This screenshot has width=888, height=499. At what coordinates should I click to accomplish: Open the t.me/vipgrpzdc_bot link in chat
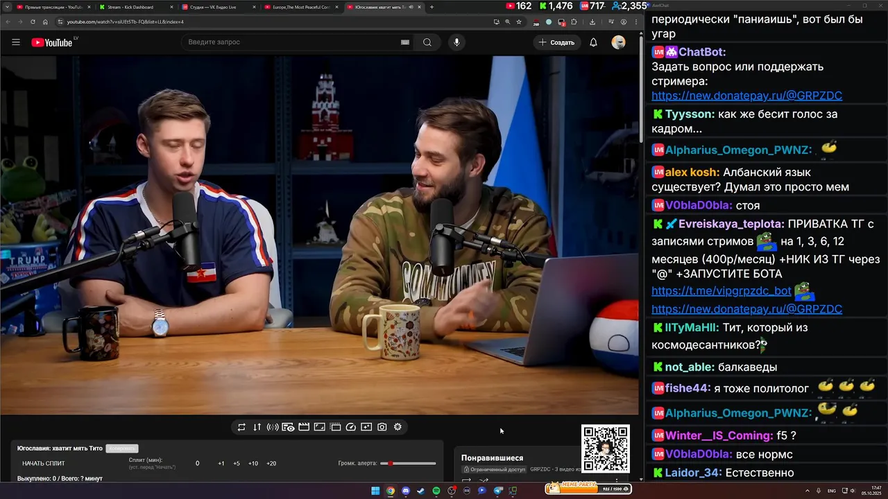click(721, 291)
